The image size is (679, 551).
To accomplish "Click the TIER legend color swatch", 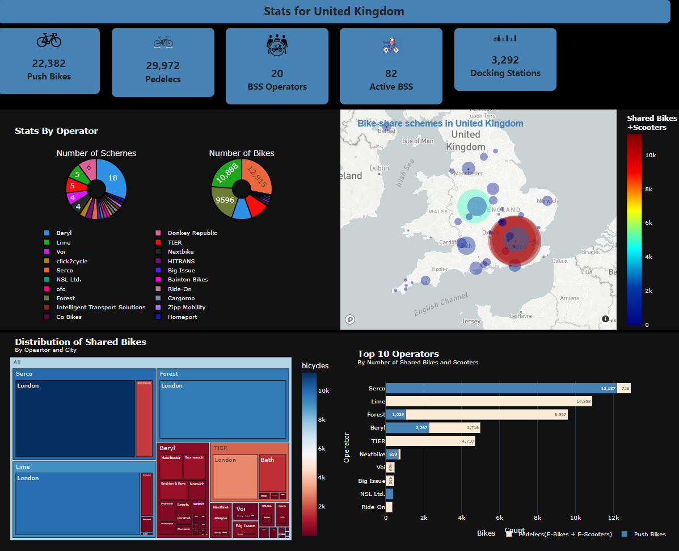I will coord(158,242).
